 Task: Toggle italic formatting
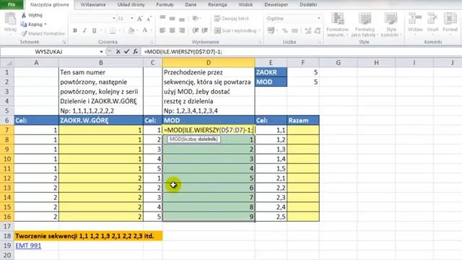tap(84, 30)
